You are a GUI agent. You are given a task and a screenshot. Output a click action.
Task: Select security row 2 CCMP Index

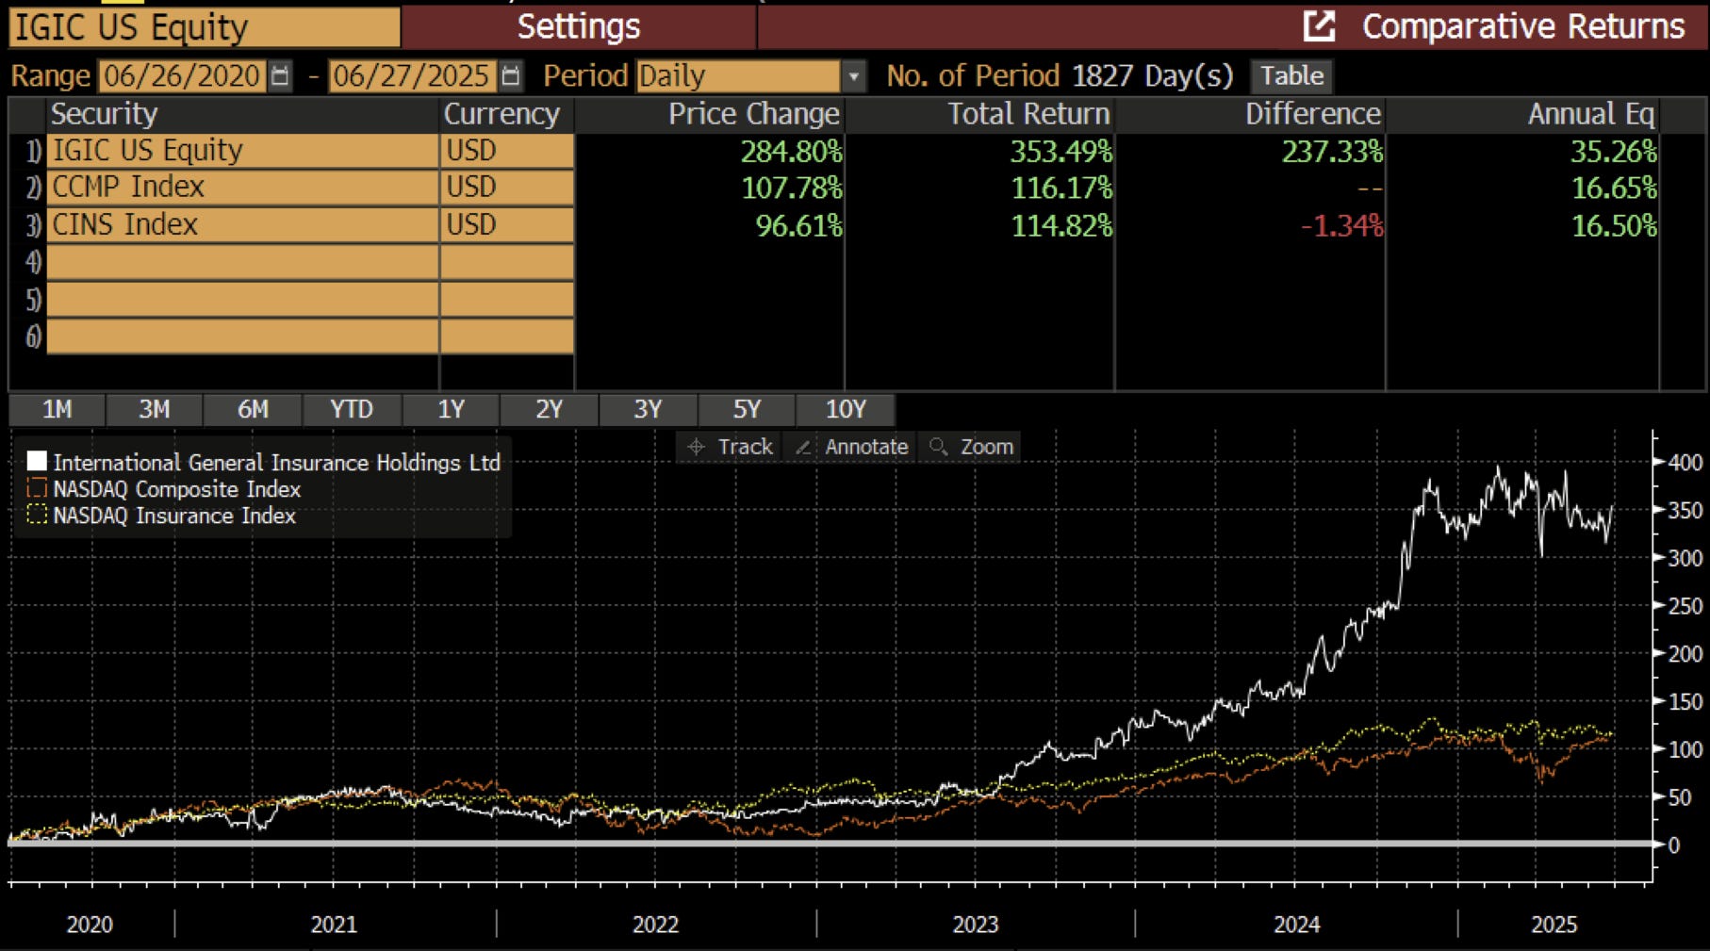click(x=242, y=188)
